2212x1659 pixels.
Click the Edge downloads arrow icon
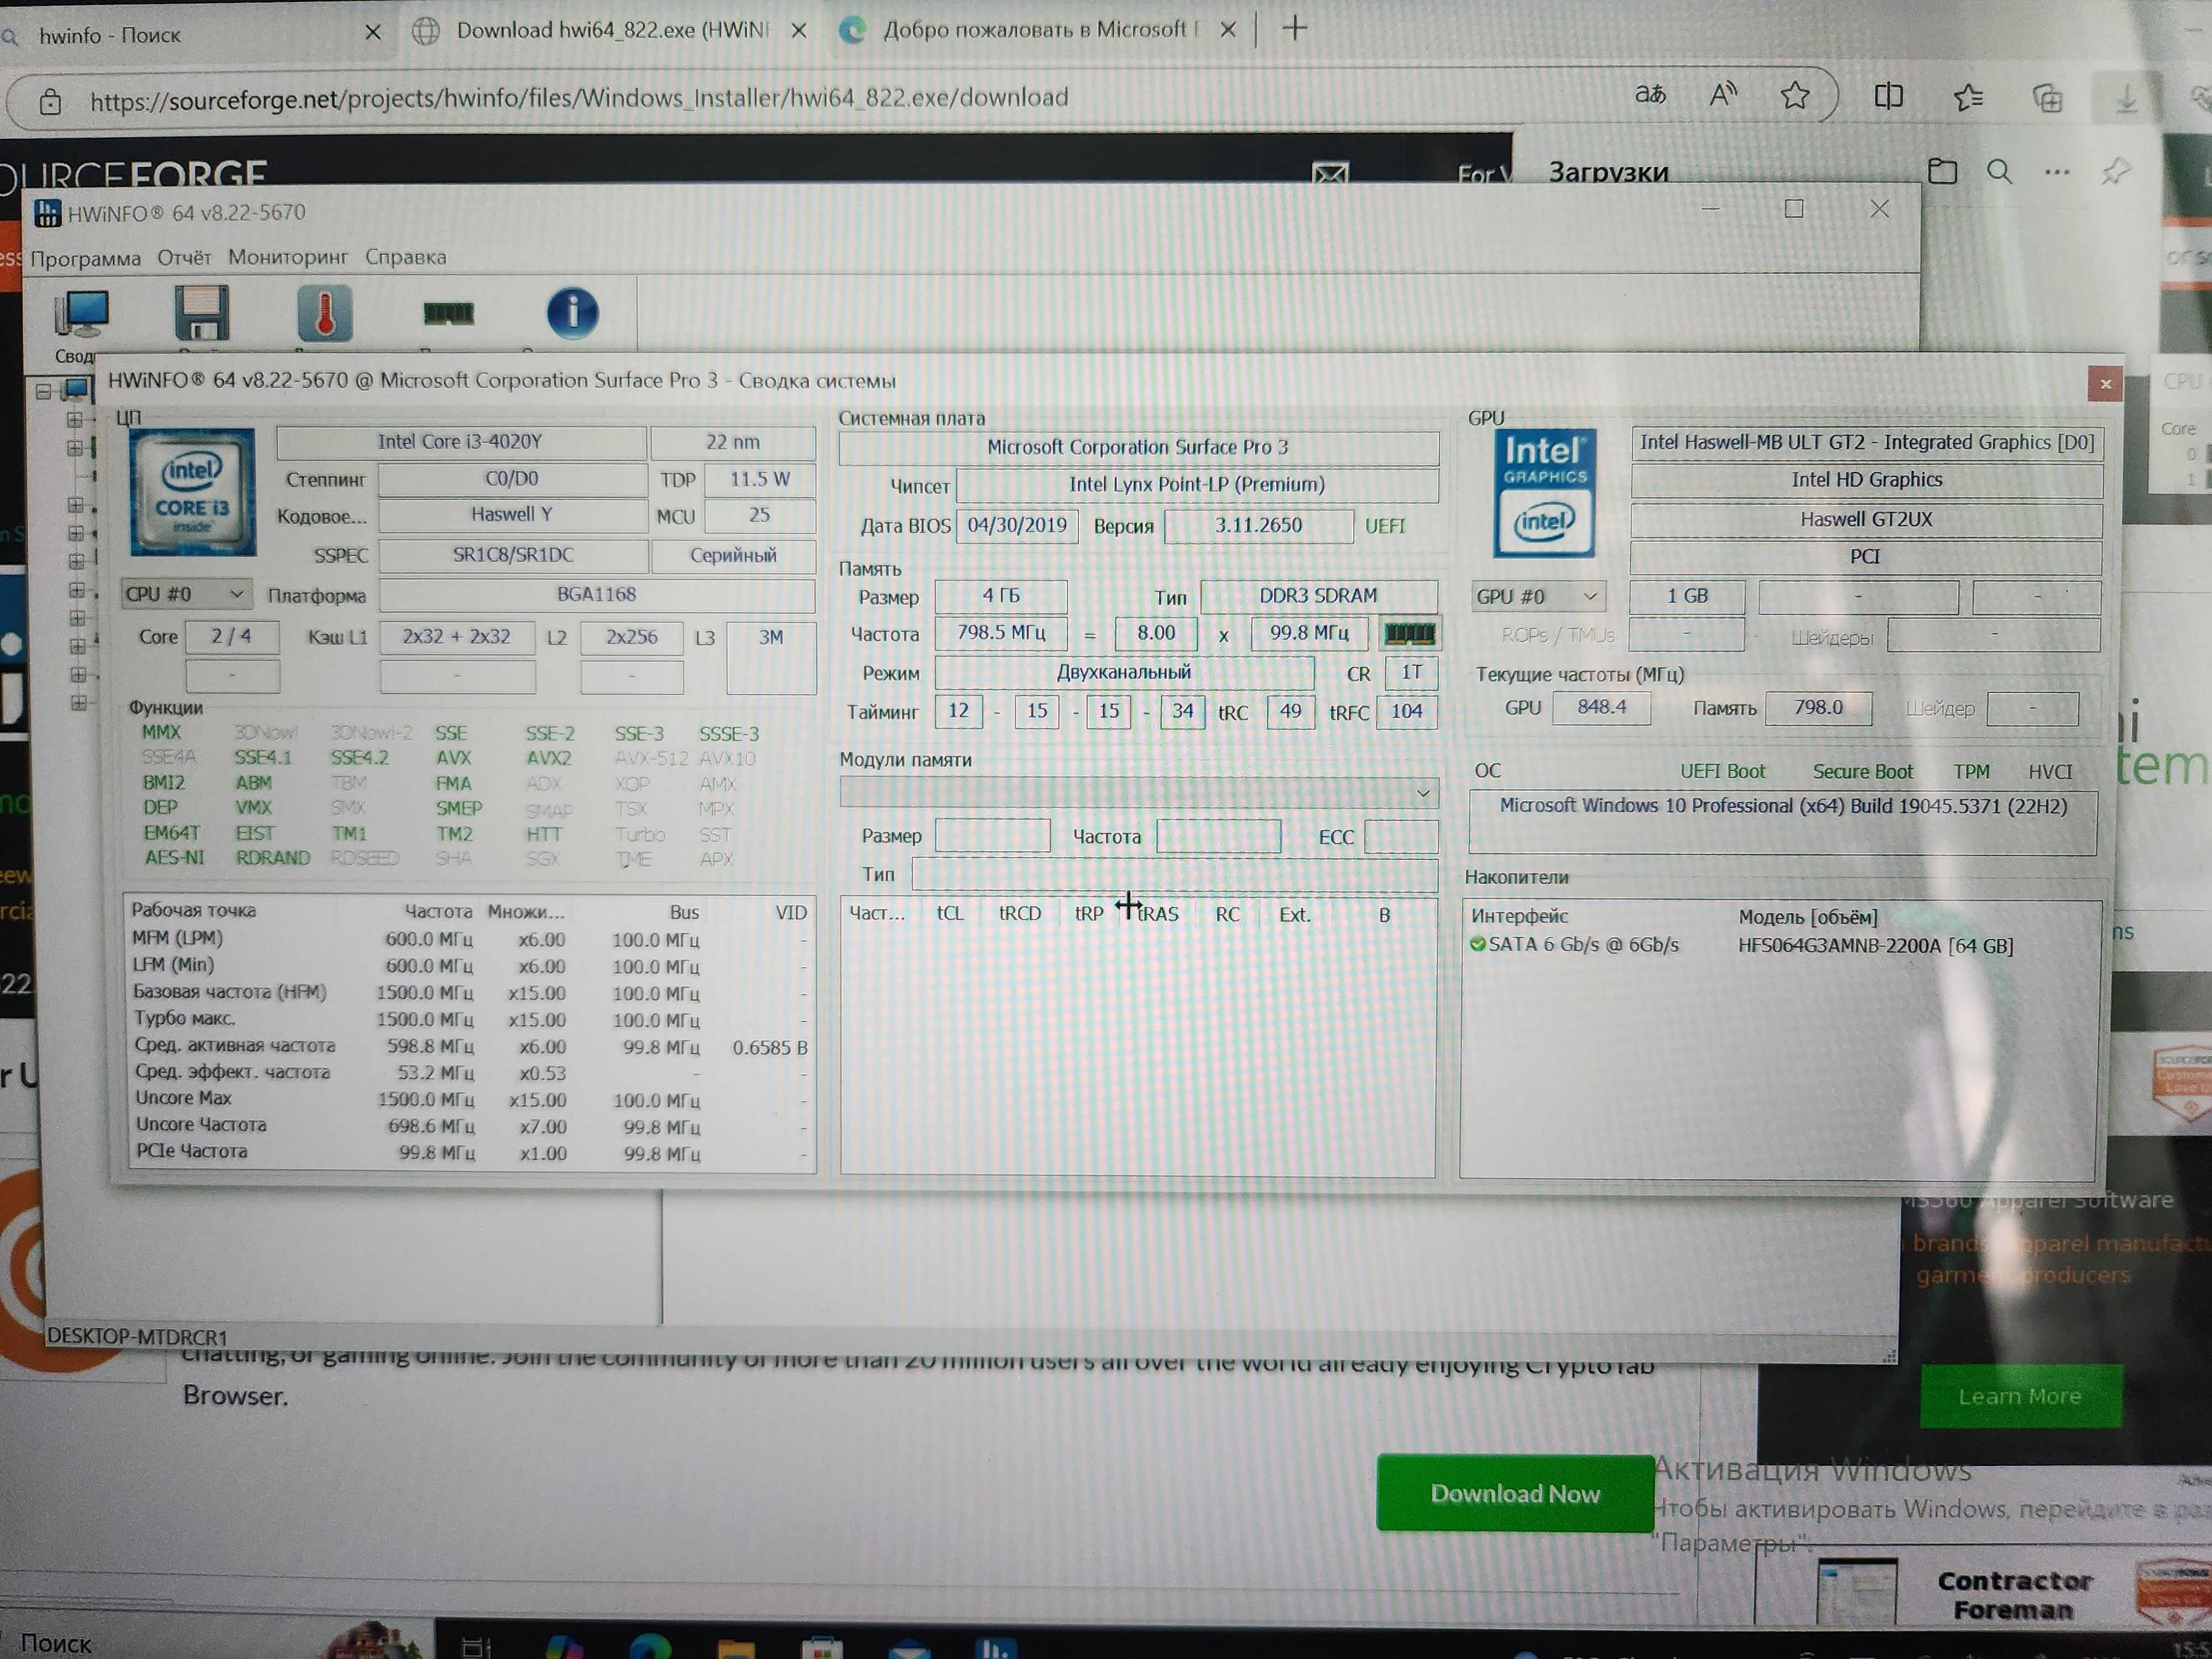point(2126,98)
